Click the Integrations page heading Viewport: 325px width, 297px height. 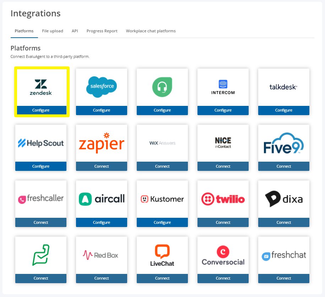(36, 13)
